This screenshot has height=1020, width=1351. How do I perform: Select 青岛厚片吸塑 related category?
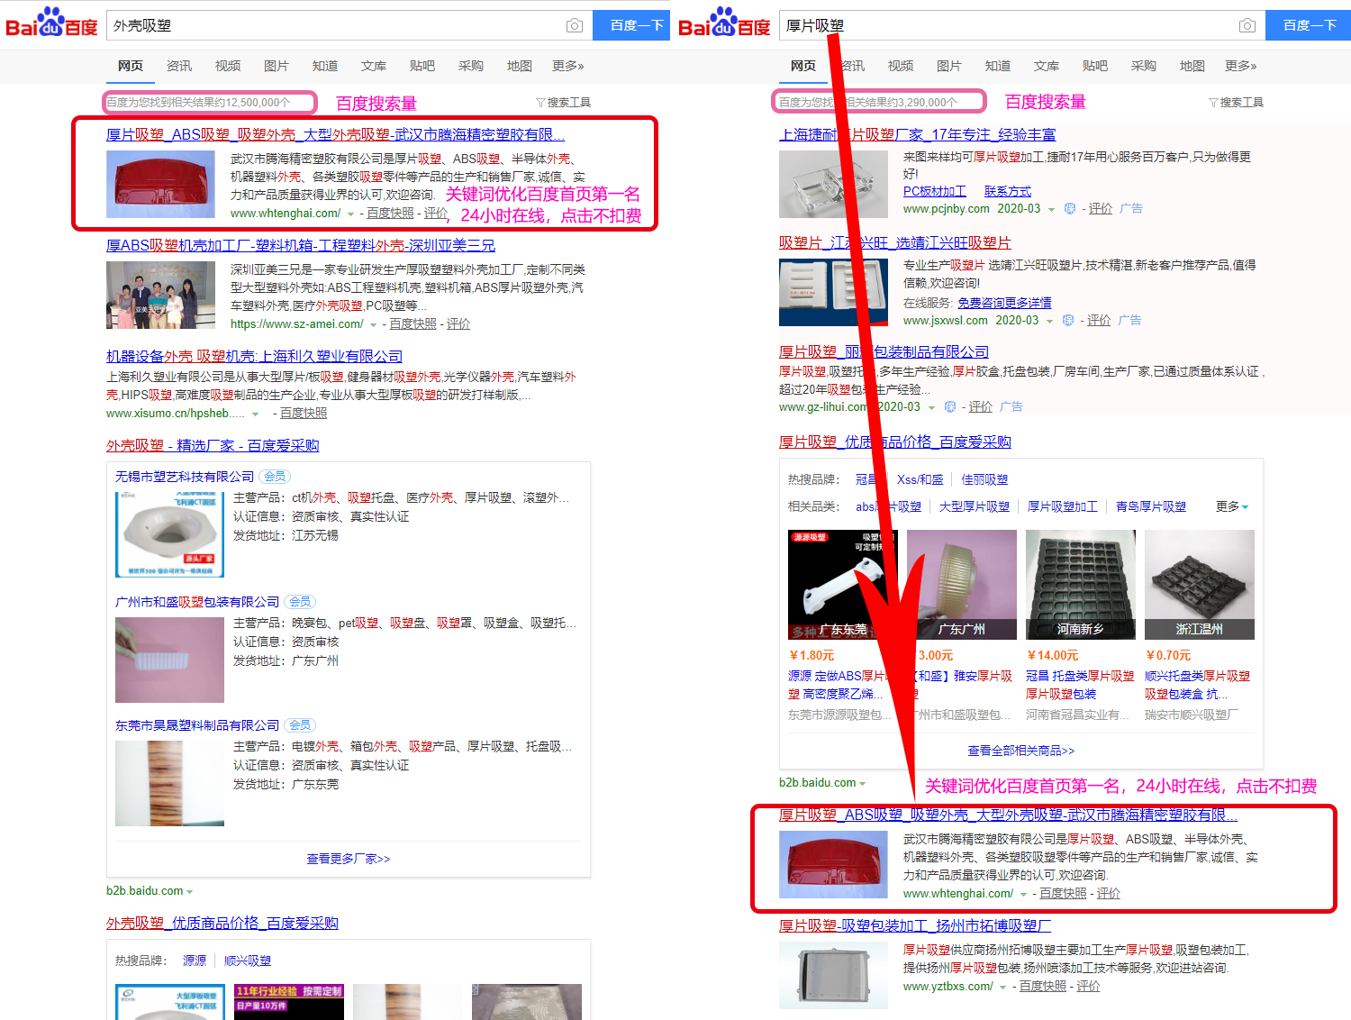pos(1151,506)
